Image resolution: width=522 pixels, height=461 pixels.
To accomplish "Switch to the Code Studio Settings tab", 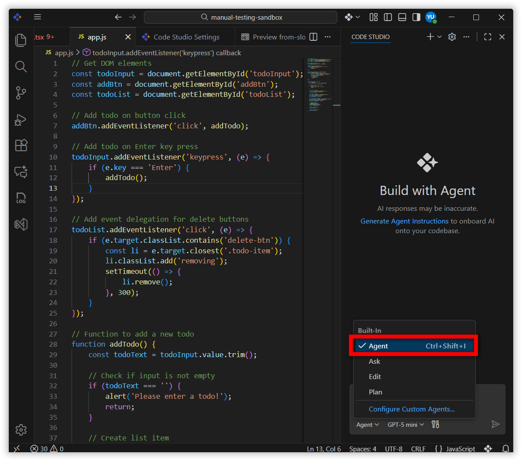I will point(186,37).
